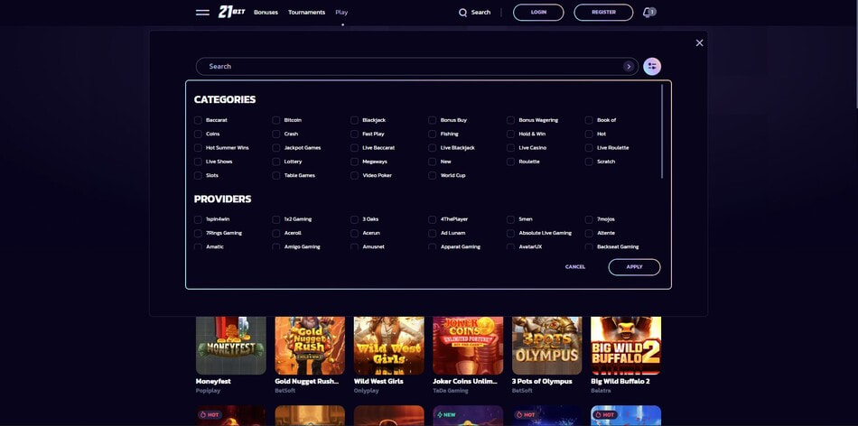Image resolution: width=858 pixels, height=426 pixels.
Task: Check the Live Shows checkbox
Action: [x=198, y=162]
